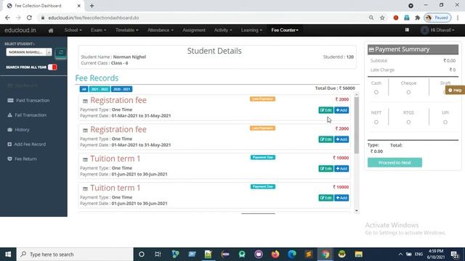The width and height of the screenshot is (465, 261).
Task: Open Fee Return in sidebar
Action: pyautogui.click(x=22, y=159)
